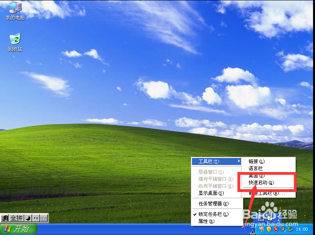Open 任务管理器(K) from context menu
The width and height of the screenshot is (315, 235).
tap(217, 204)
